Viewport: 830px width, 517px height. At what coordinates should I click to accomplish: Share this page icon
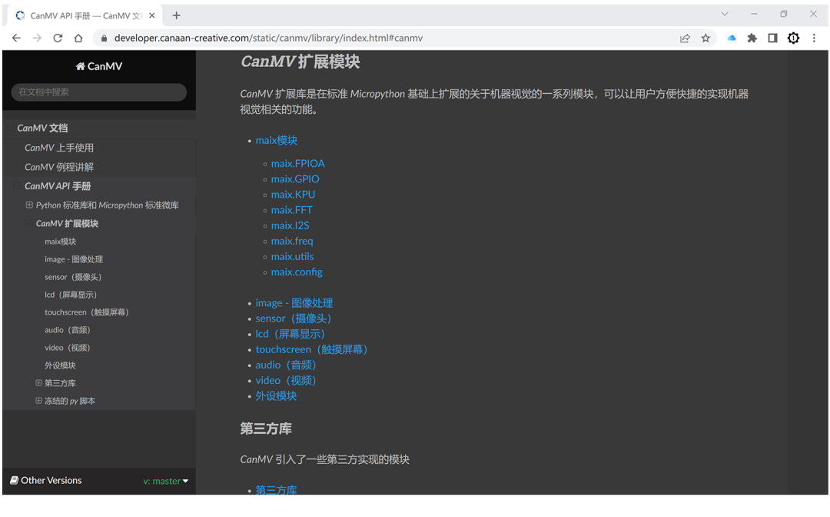point(685,38)
